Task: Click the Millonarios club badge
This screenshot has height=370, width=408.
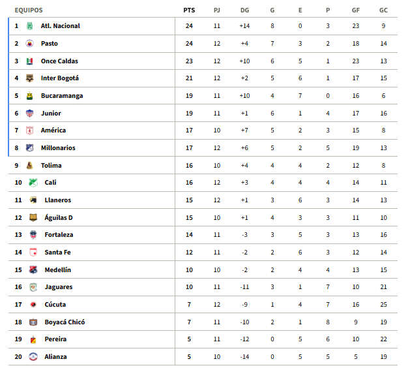Action: (x=29, y=148)
